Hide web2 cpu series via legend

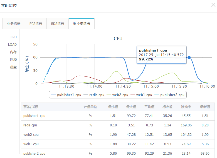117,95
